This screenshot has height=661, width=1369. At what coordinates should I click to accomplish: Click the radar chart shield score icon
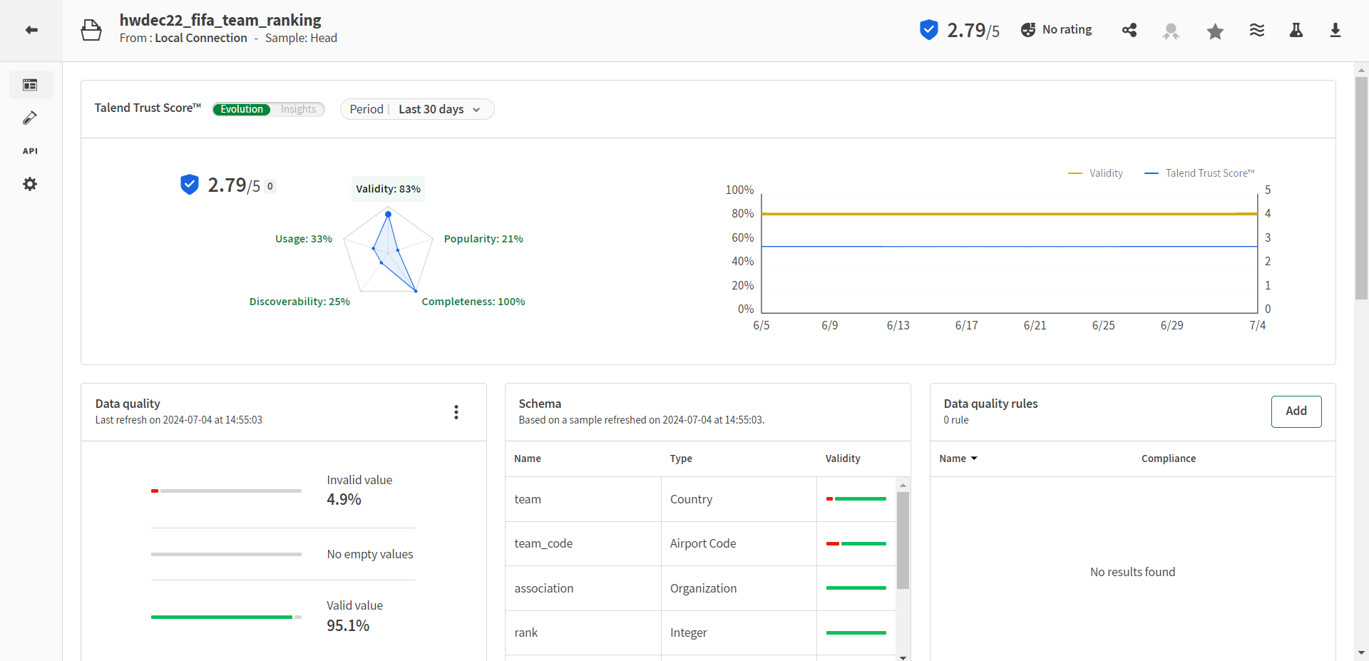pos(189,185)
